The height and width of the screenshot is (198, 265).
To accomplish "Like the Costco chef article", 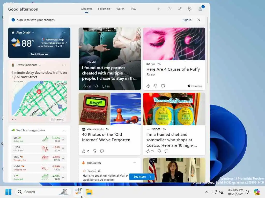I will (x=148, y=151).
